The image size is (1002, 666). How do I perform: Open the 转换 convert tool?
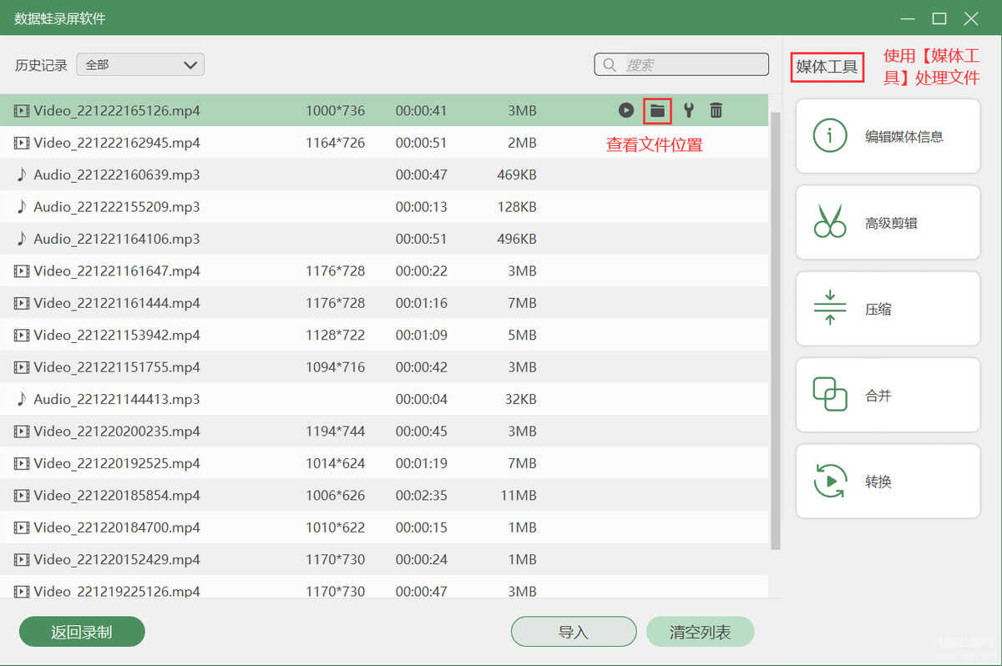pyautogui.click(x=888, y=482)
